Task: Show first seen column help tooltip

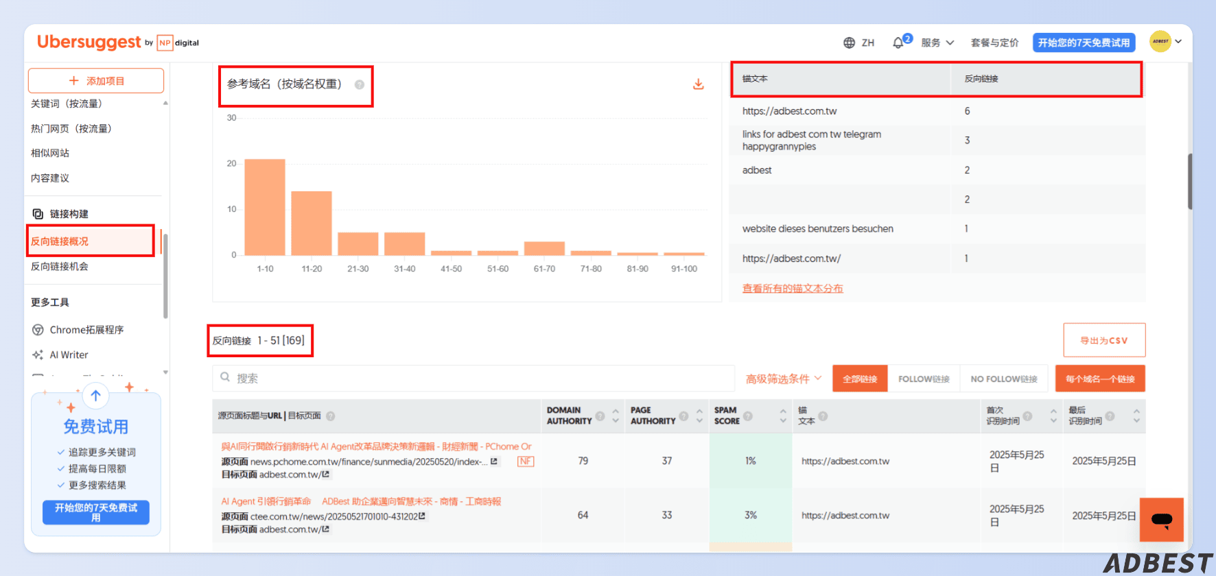Action: point(1027,416)
